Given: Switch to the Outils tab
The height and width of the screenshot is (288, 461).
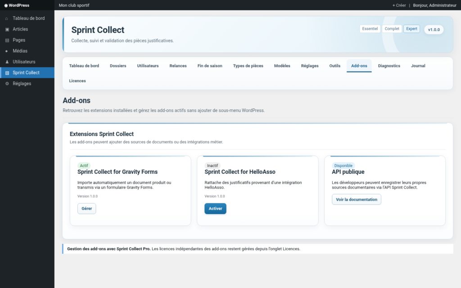Looking at the screenshot, I should (334, 66).
